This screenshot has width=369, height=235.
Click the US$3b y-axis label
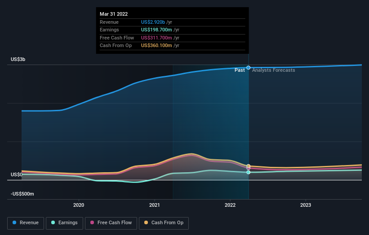pyautogui.click(x=18, y=59)
